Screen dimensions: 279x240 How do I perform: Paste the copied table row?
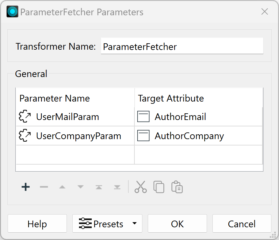coord(177,187)
